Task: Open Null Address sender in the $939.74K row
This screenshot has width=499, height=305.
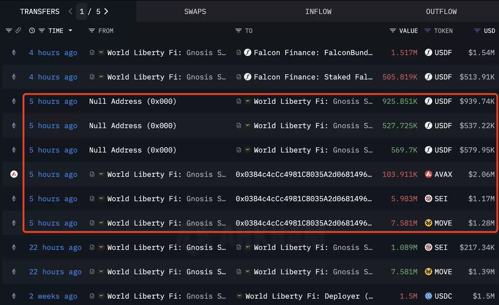Action: [x=133, y=101]
